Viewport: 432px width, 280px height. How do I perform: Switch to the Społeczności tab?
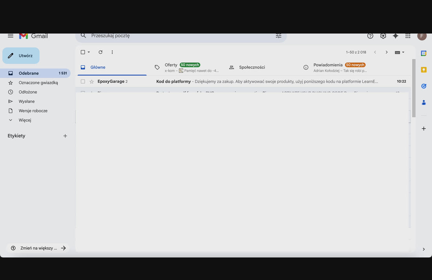(252, 67)
